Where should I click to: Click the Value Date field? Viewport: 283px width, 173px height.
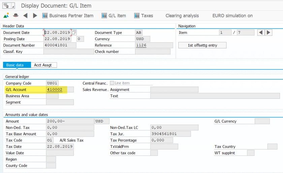pos(60,153)
